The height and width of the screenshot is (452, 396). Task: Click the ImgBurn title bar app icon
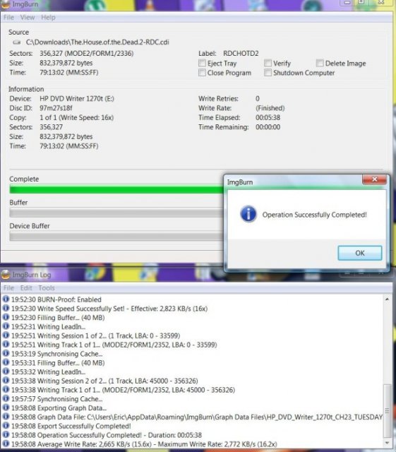point(6,4)
